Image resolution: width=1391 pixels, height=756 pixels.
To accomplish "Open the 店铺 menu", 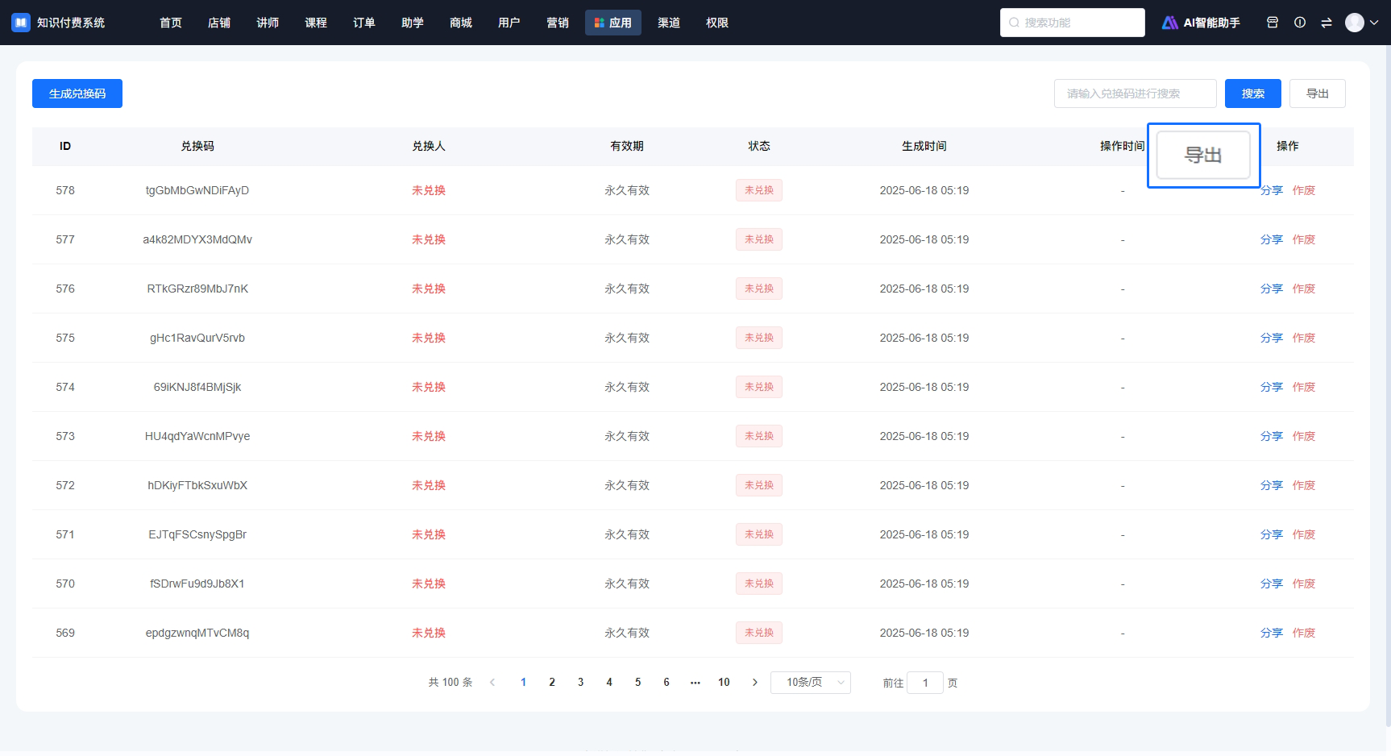I will click(x=219, y=23).
